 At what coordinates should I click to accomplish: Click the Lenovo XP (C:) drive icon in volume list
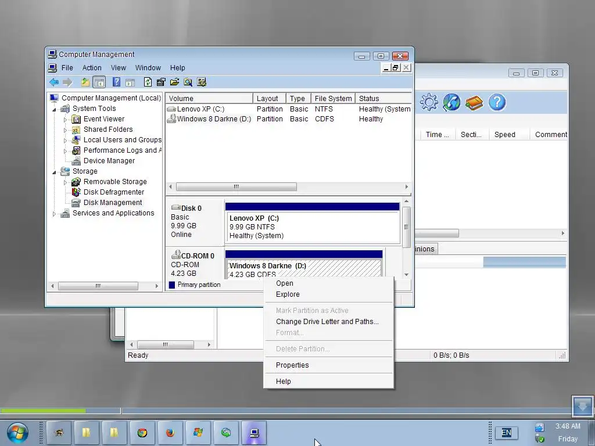[x=171, y=109]
